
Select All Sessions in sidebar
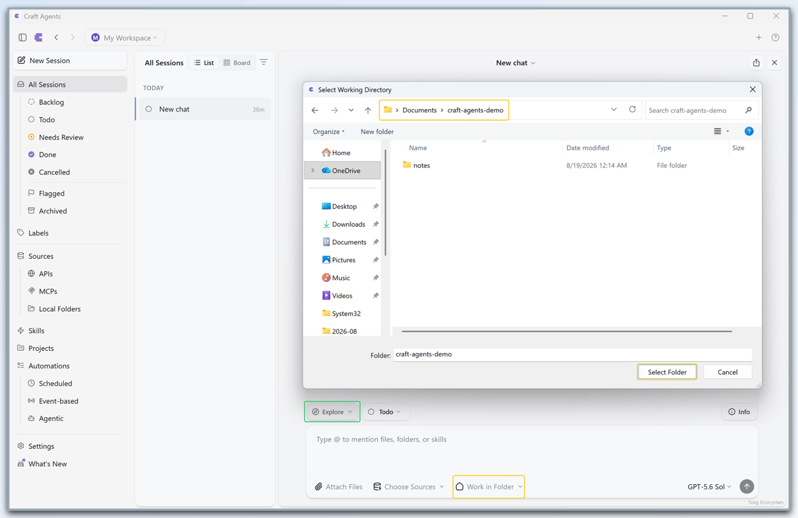70,84
